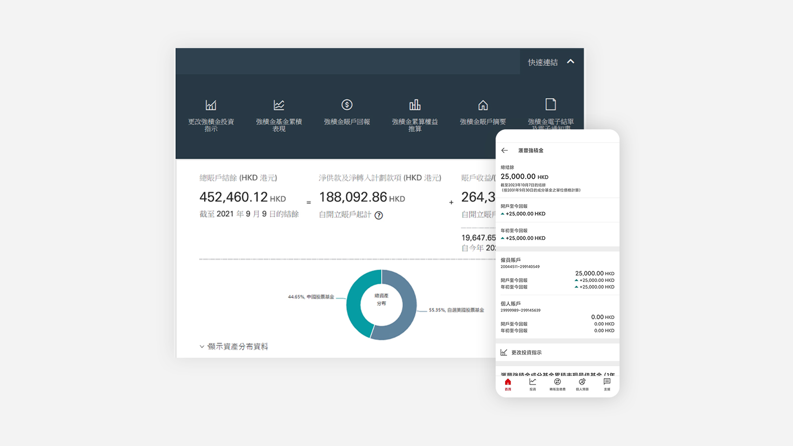Click the 強積金賬戶摘要 home icon
Viewport: 793px width, 446px height.
tap(483, 105)
